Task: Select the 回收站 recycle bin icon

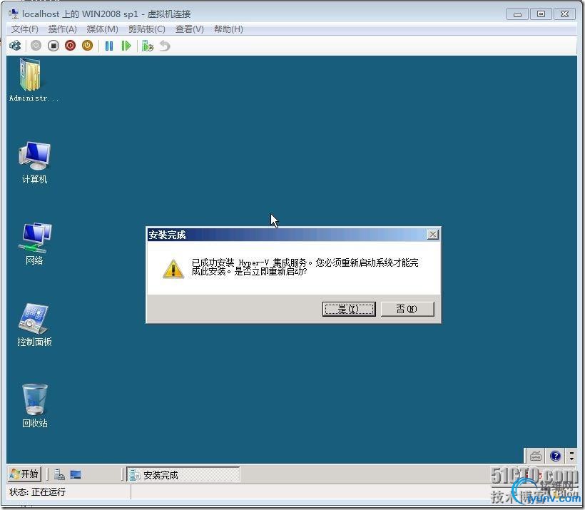Action: [x=34, y=406]
